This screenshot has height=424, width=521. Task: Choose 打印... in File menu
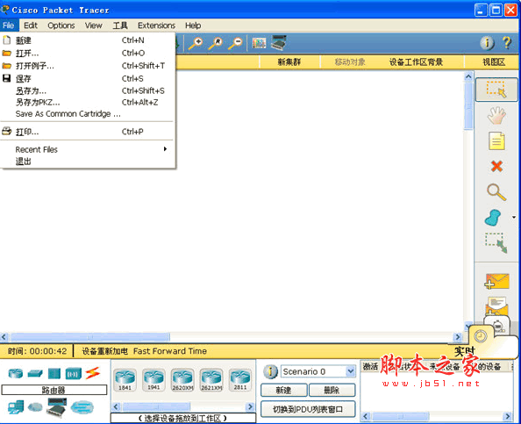pos(87,132)
